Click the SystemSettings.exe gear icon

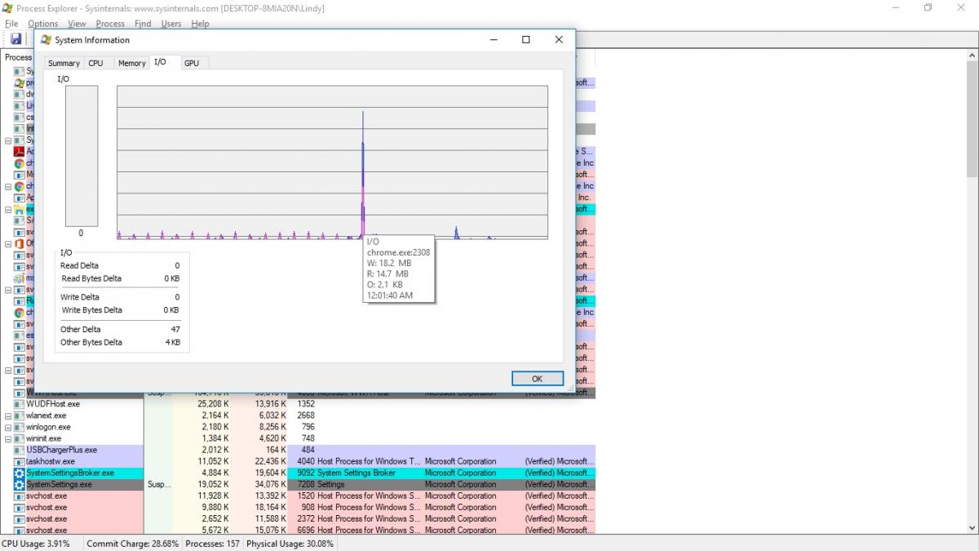(x=20, y=485)
